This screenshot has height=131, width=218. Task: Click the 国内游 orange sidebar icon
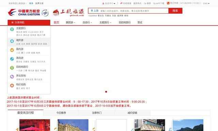[x=12, y=50]
